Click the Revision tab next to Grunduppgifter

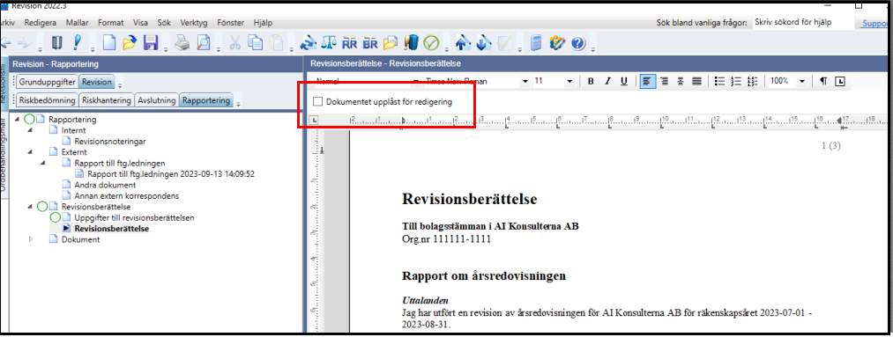coord(96,82)
